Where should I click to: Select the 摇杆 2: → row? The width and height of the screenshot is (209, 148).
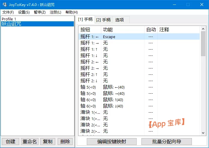click(x=139, y=68)
